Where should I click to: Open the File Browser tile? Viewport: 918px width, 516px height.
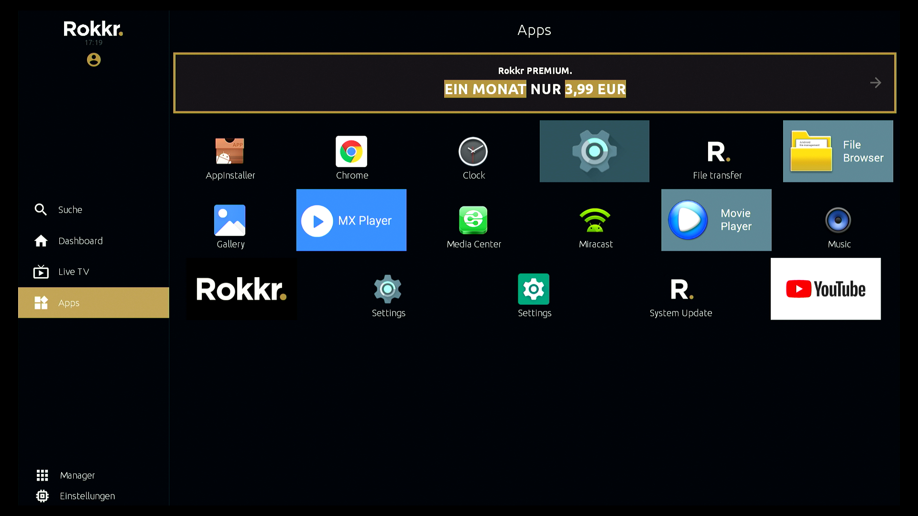point(838,151)
